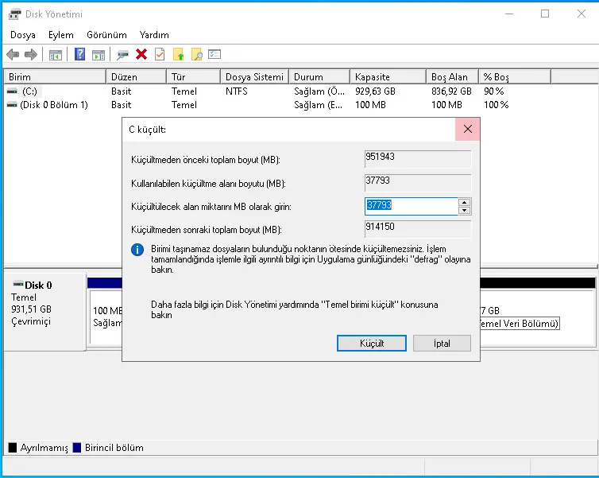Click the Back arrow in toolbar

click(13, 55)
